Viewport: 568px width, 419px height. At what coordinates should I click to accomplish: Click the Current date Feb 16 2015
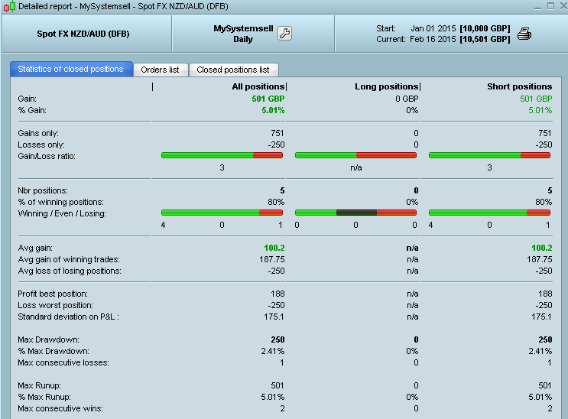(x=433, y=39)
